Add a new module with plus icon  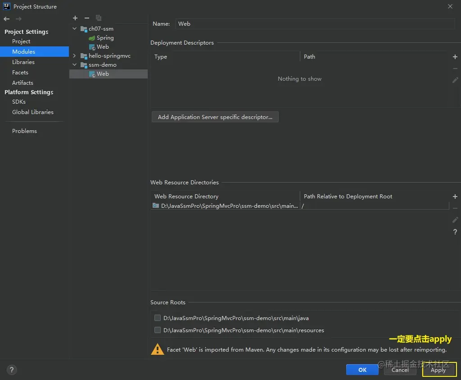pyautogui.click(x=75, y=18)
